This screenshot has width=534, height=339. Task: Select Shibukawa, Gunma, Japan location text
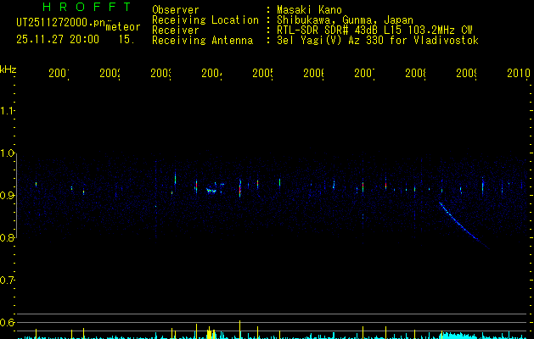345,20
